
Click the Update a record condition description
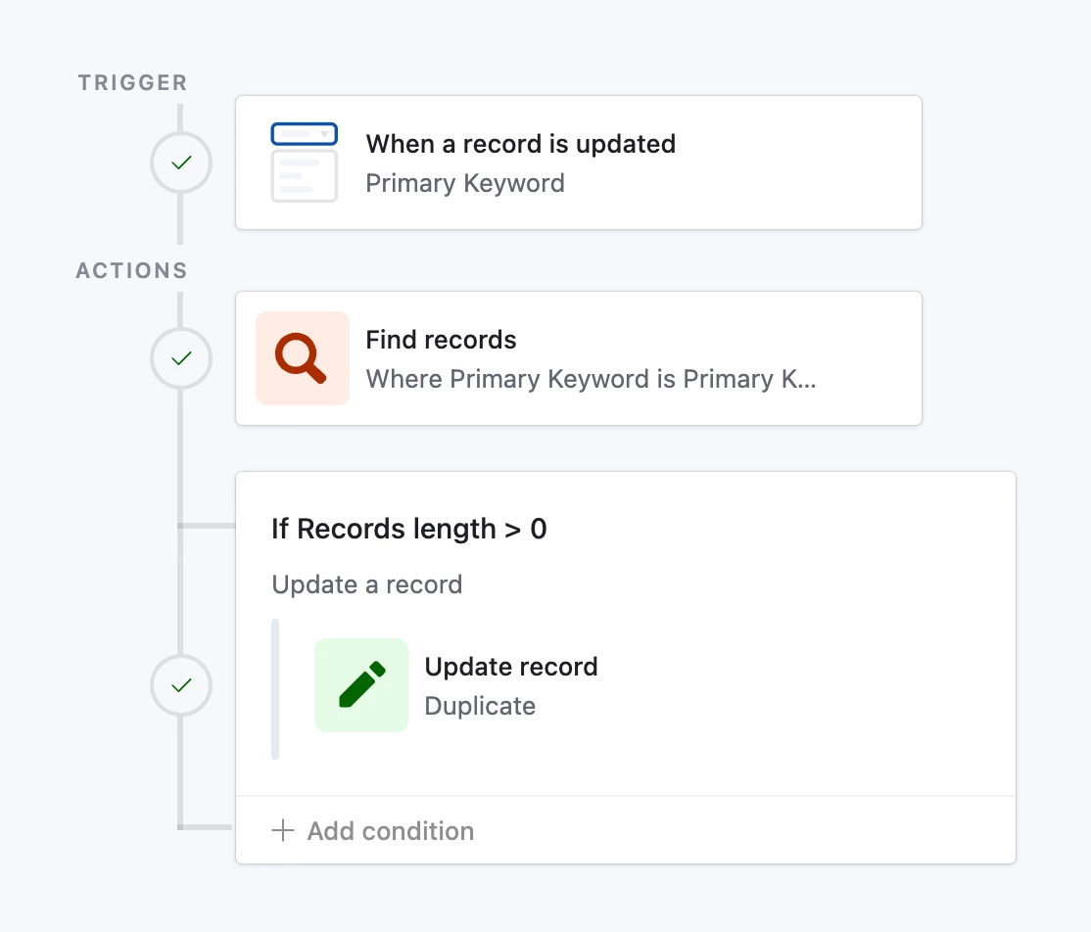(367, 584)
